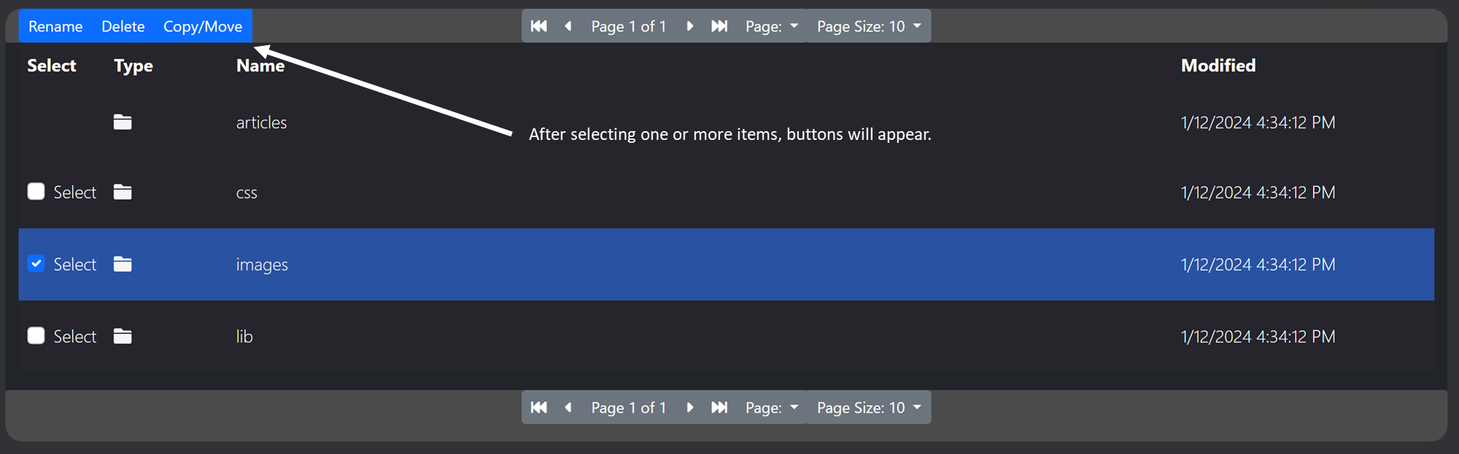
Task: Expand top Page Size: 10 dropdown
Action: [869, 26]
